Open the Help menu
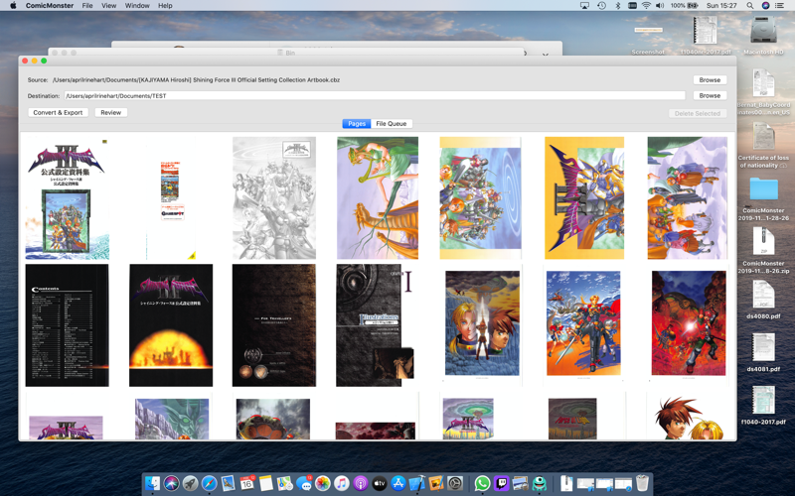Viewport: 795px width, 496px height. click(x=165, y=6)
